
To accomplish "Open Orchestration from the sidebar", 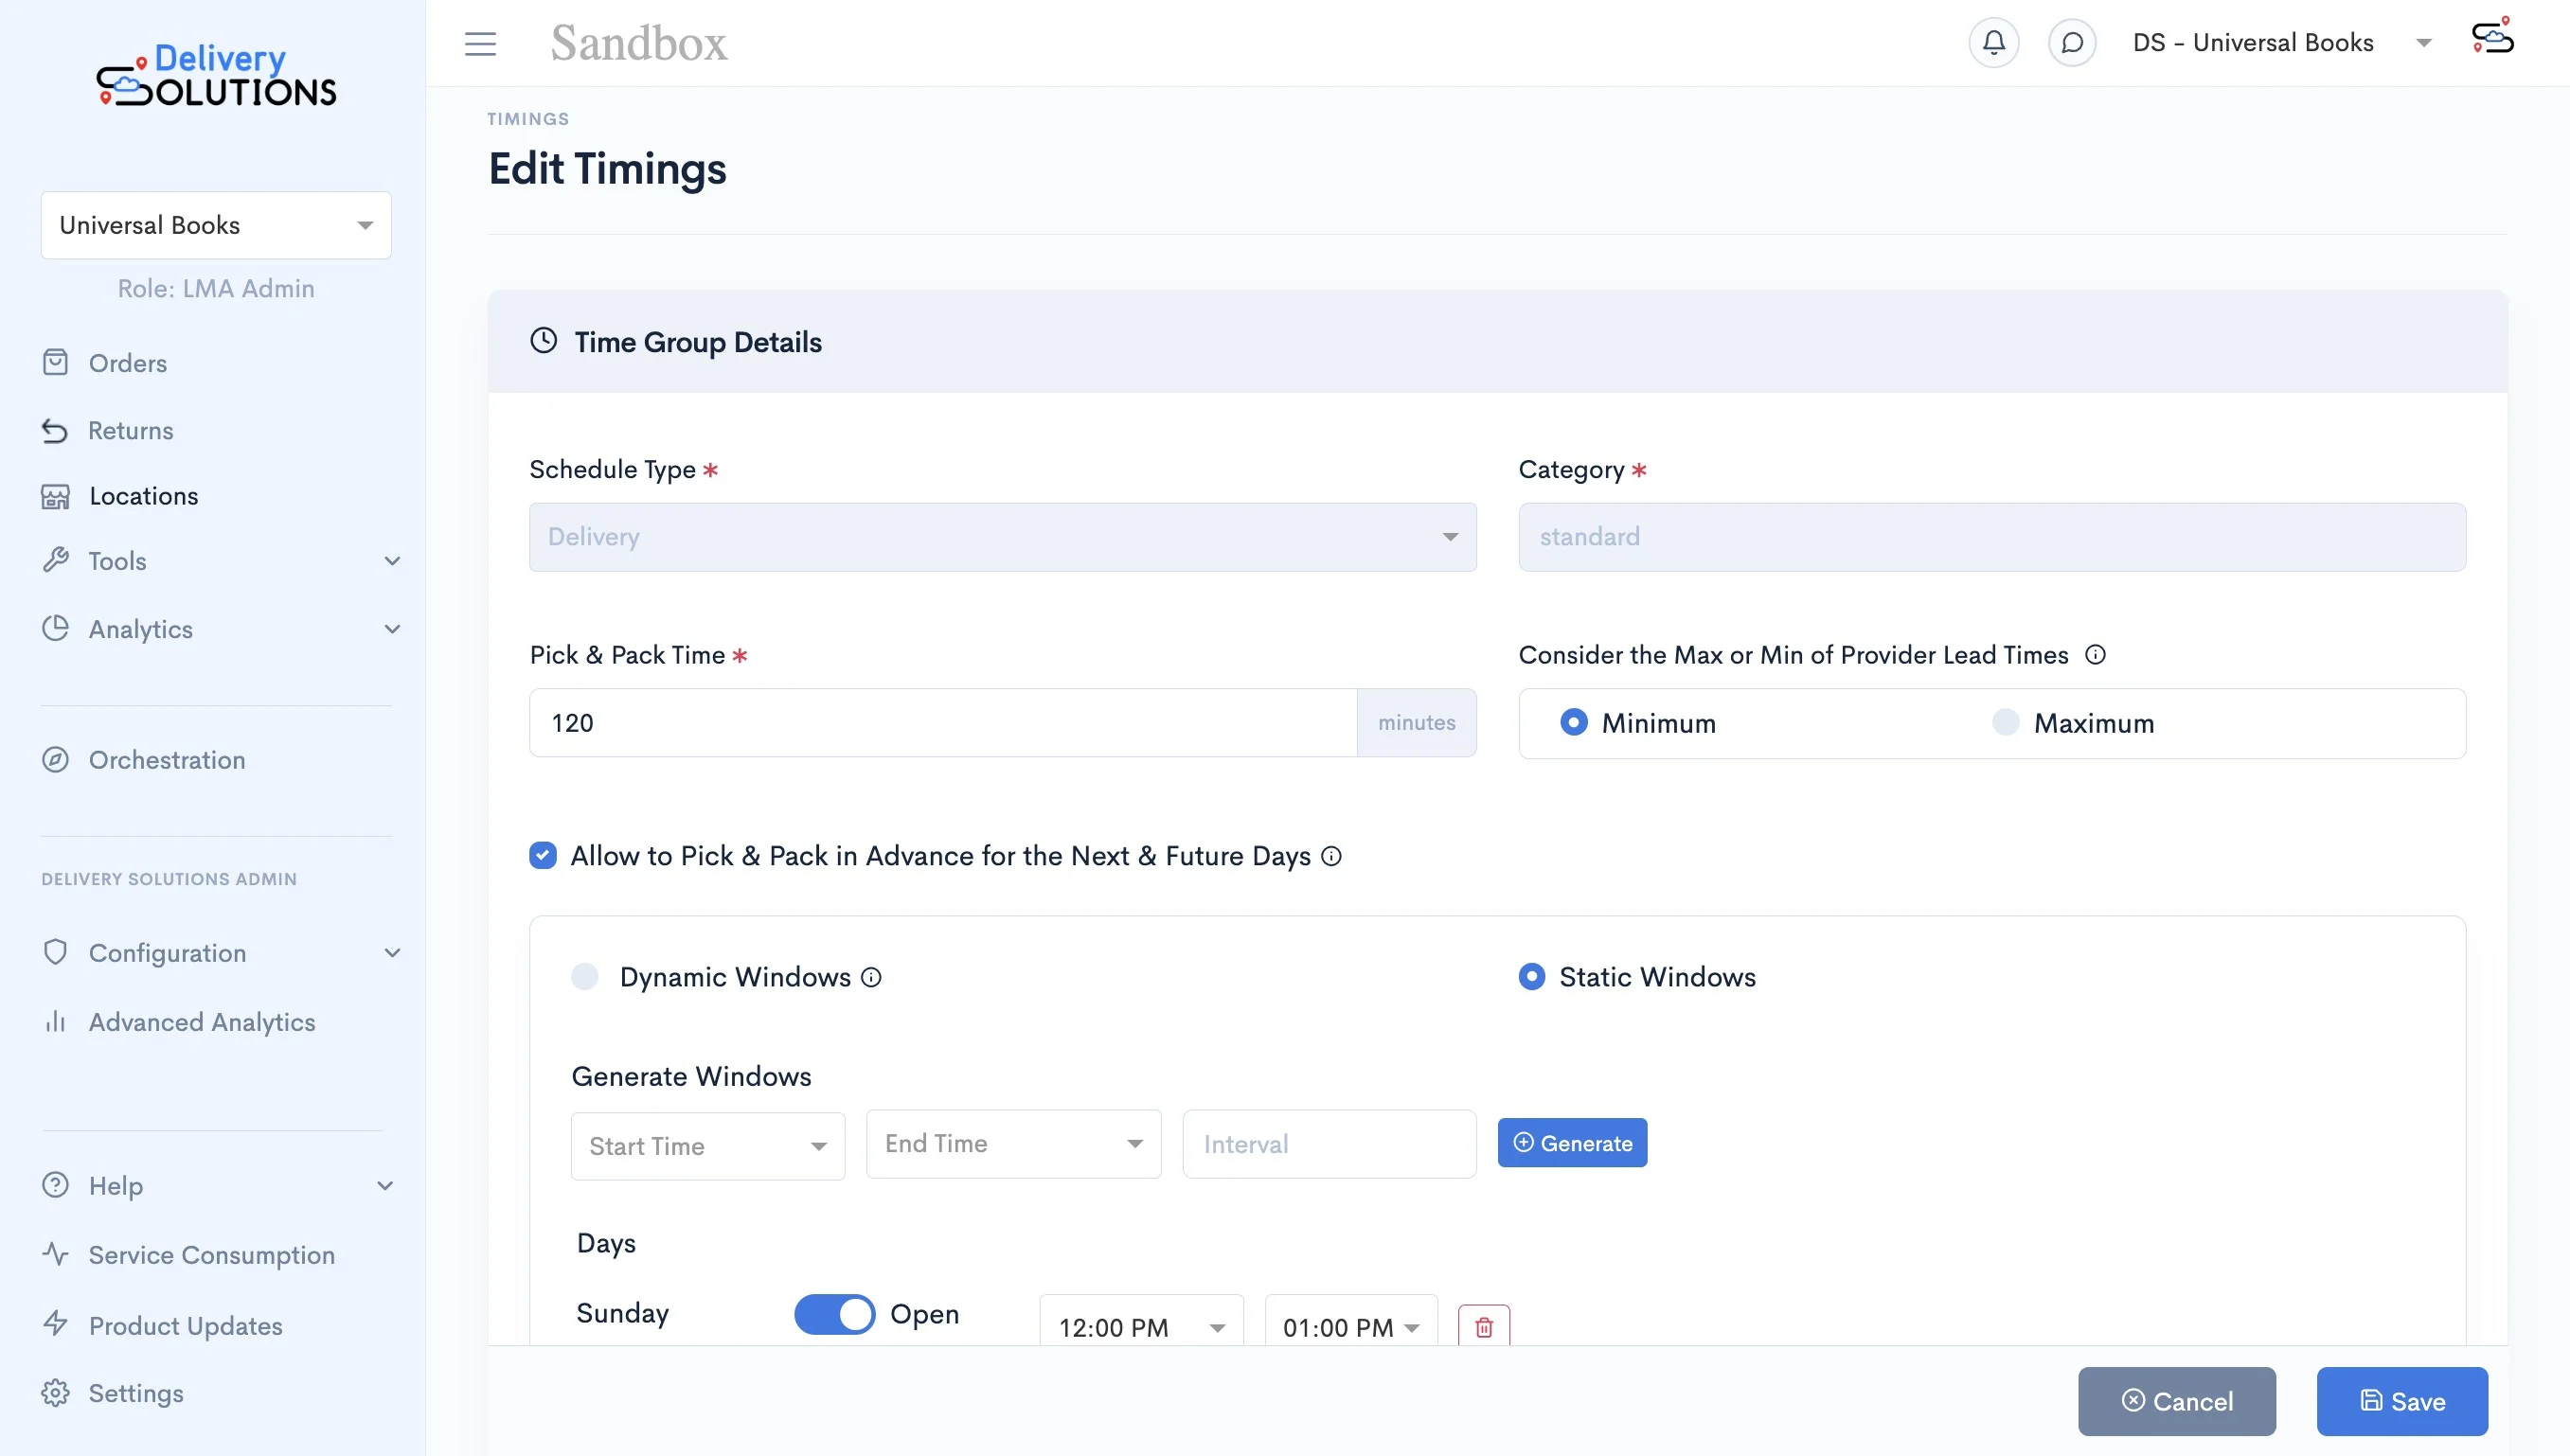I will coord(167,759).
